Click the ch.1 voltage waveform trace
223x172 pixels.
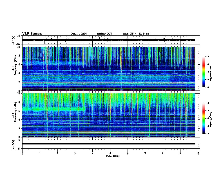[108, 40]
